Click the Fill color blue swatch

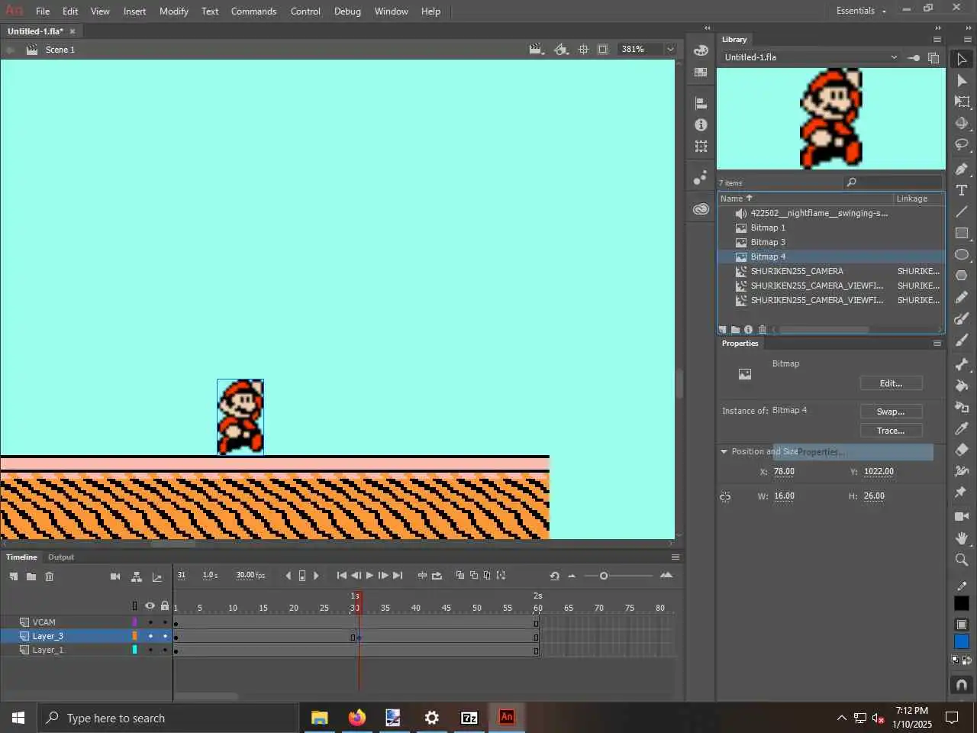(962, 641)
